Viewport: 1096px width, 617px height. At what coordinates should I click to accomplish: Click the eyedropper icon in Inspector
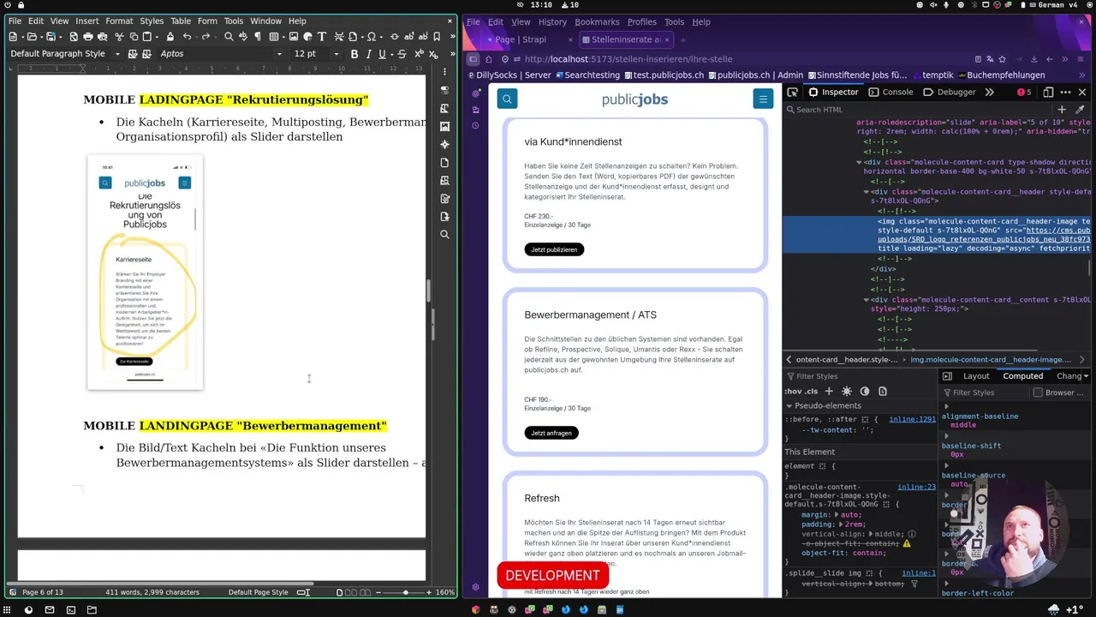click(x=1080, y=110)
